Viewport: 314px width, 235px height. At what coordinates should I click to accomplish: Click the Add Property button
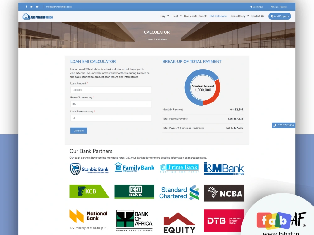[280, 16]
